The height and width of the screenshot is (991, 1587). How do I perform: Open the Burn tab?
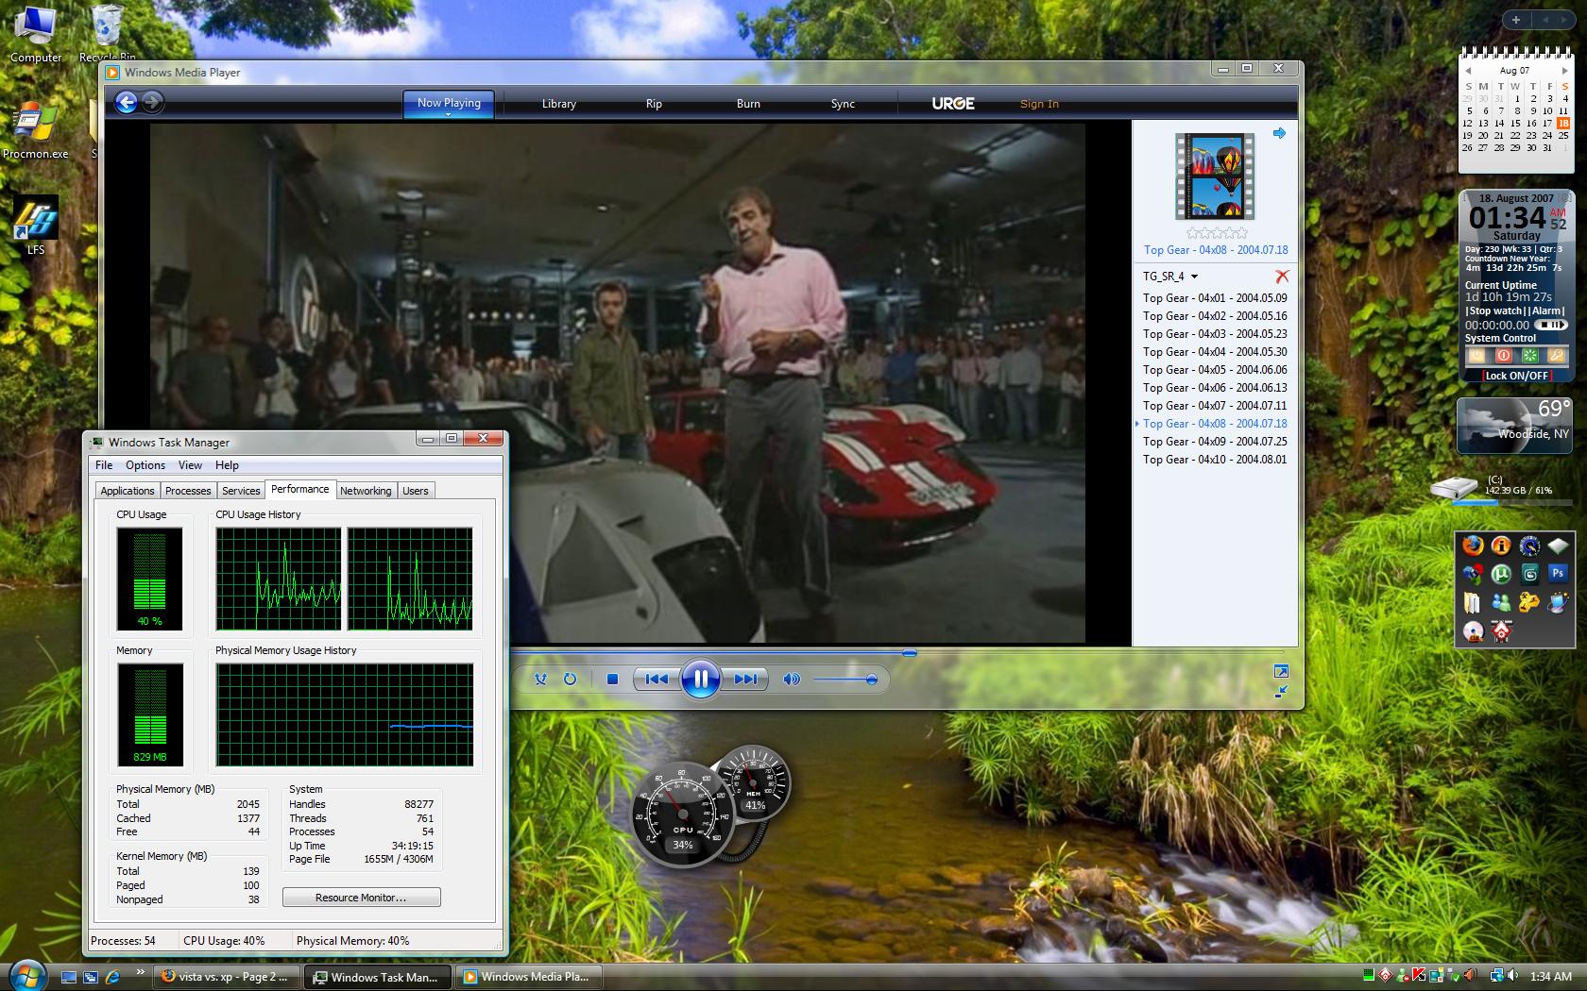click(748, 104)
